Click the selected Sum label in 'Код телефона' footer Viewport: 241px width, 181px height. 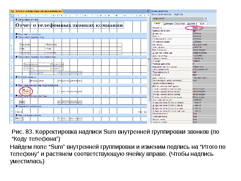coord(27,92)
